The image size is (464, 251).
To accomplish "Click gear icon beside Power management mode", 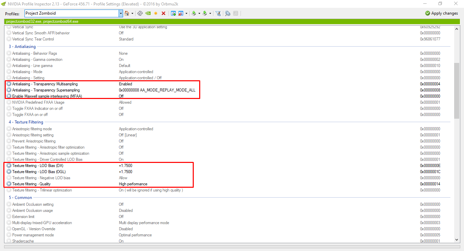I will coord(9,235).
